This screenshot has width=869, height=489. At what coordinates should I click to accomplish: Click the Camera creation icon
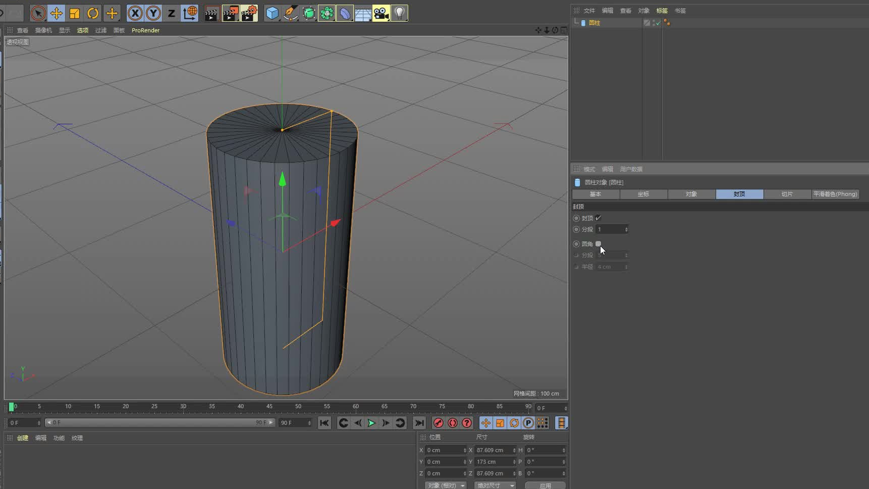381,13
